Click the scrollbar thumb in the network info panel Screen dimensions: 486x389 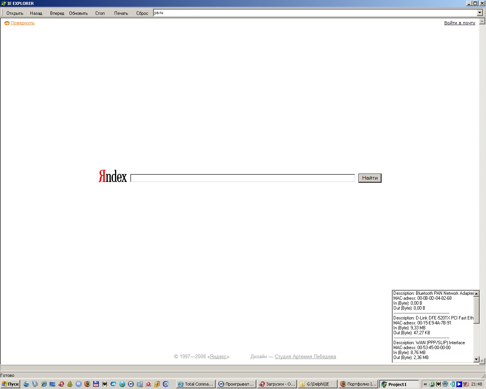pos(477,310)
